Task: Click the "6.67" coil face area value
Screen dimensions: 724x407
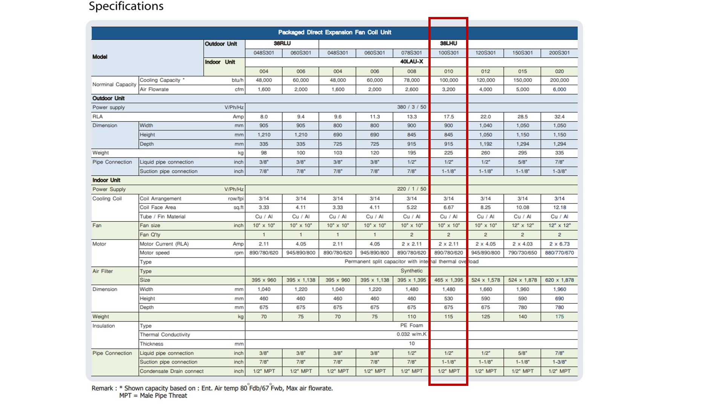Action: pos(448,207)
